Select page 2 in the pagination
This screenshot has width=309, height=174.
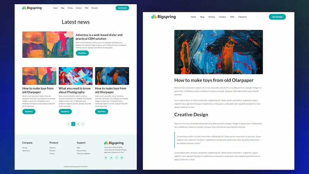[x=78, y=124]
